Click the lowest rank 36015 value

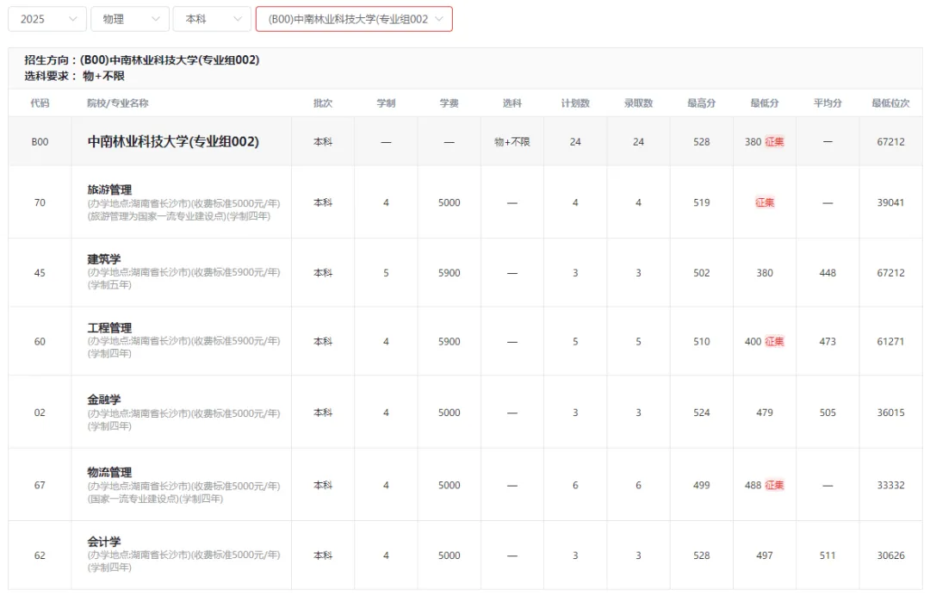click(x=891, y=413)
